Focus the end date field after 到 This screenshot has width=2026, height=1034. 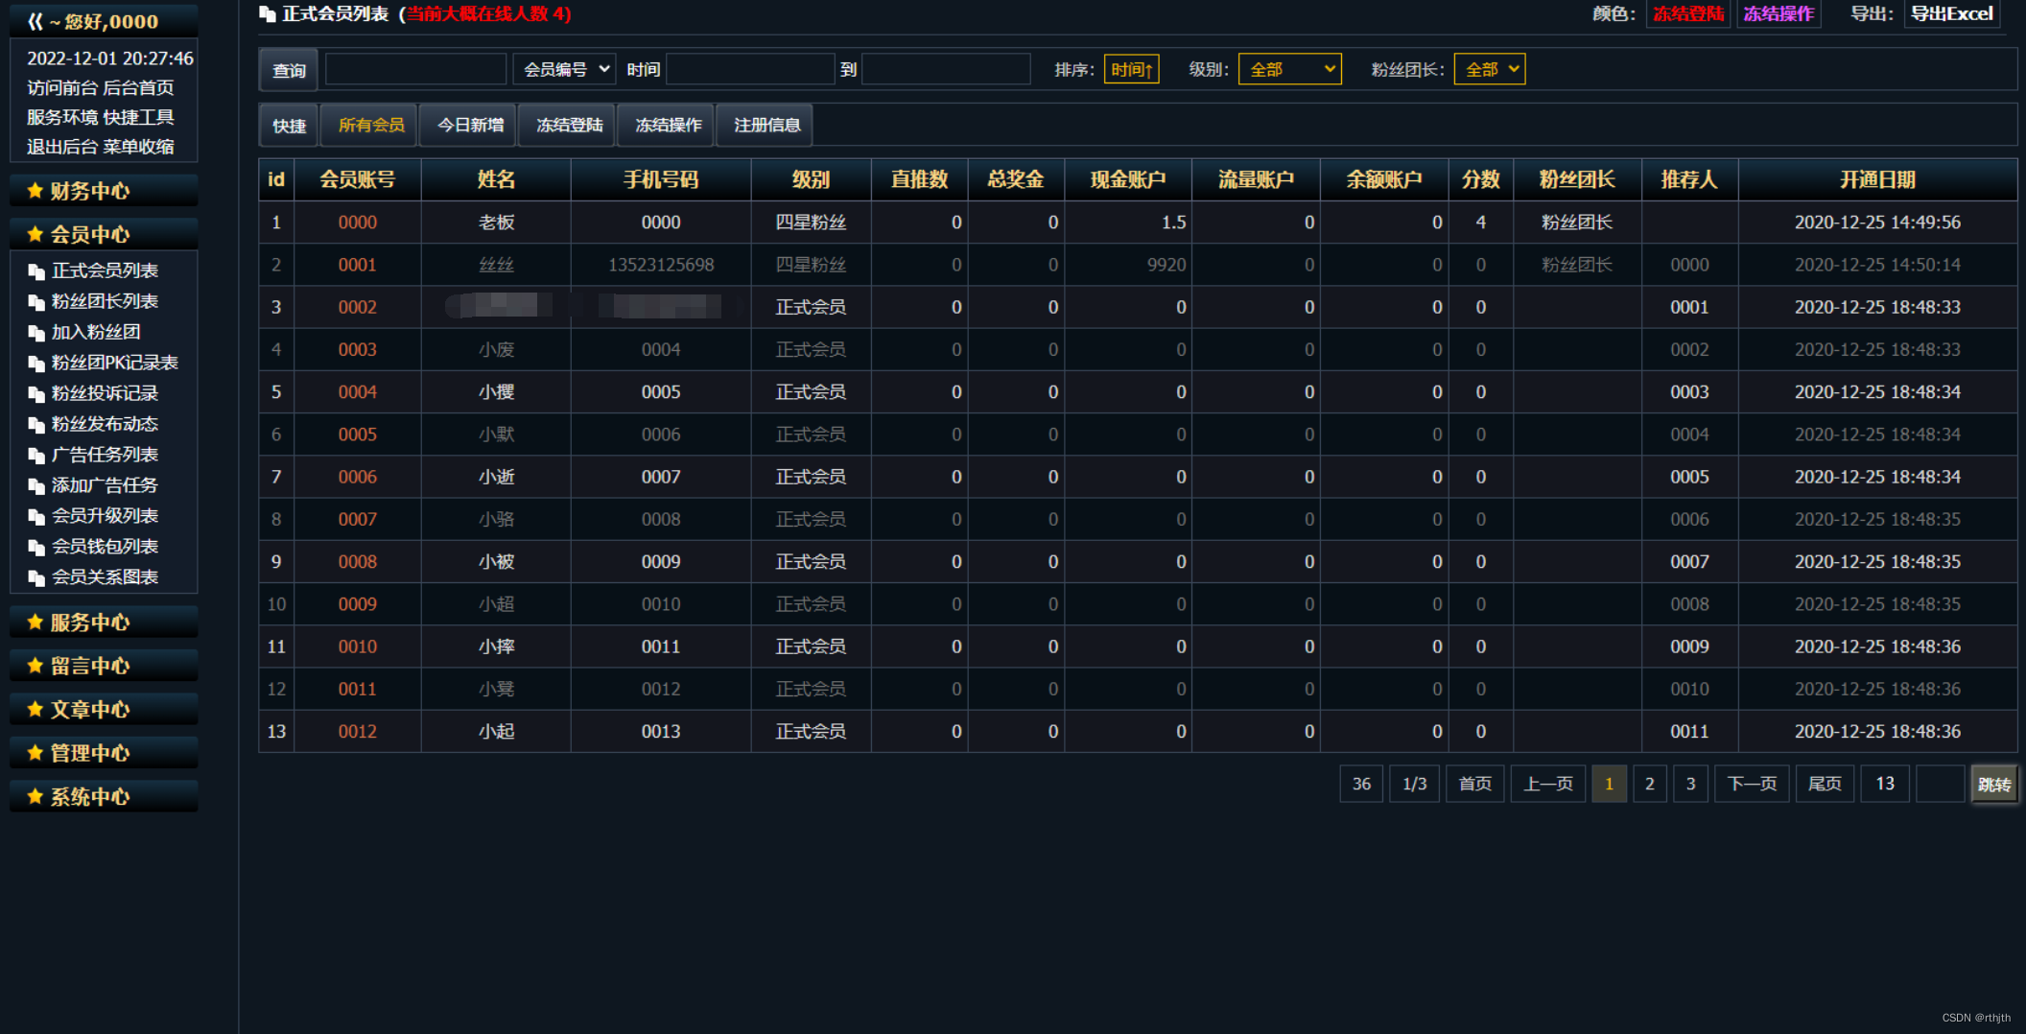click(946, 69)
